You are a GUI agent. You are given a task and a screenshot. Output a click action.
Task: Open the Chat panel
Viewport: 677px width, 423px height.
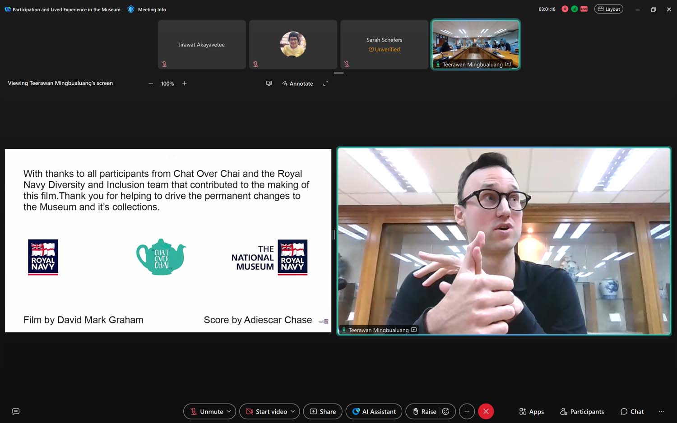(x=632, y=411)
